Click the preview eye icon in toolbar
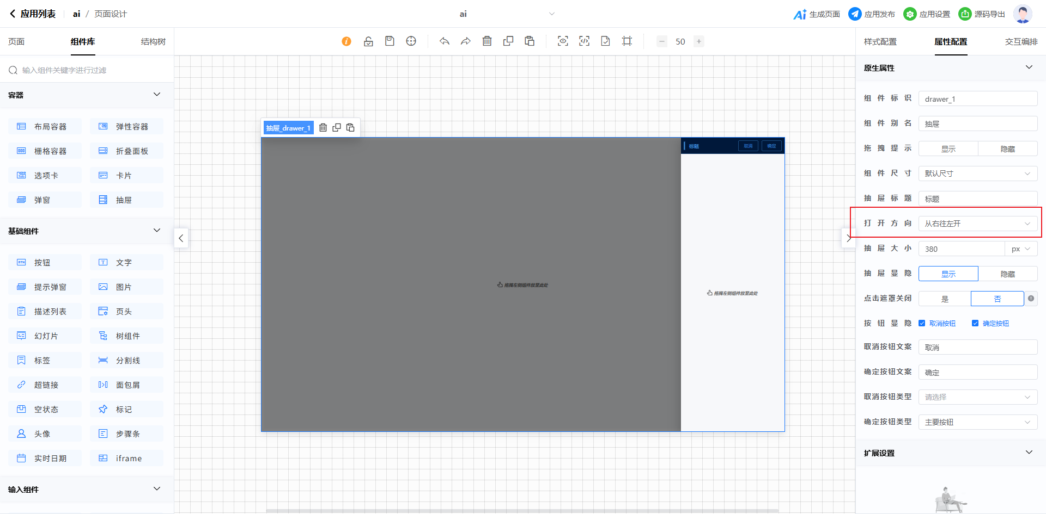Screen dimensions: 1046x514 tap(563, 41)
